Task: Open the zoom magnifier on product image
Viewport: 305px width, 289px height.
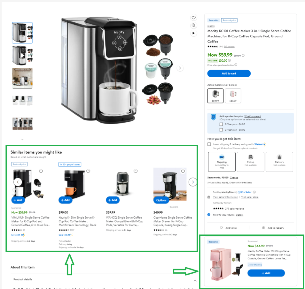Action: coord(193,25)
